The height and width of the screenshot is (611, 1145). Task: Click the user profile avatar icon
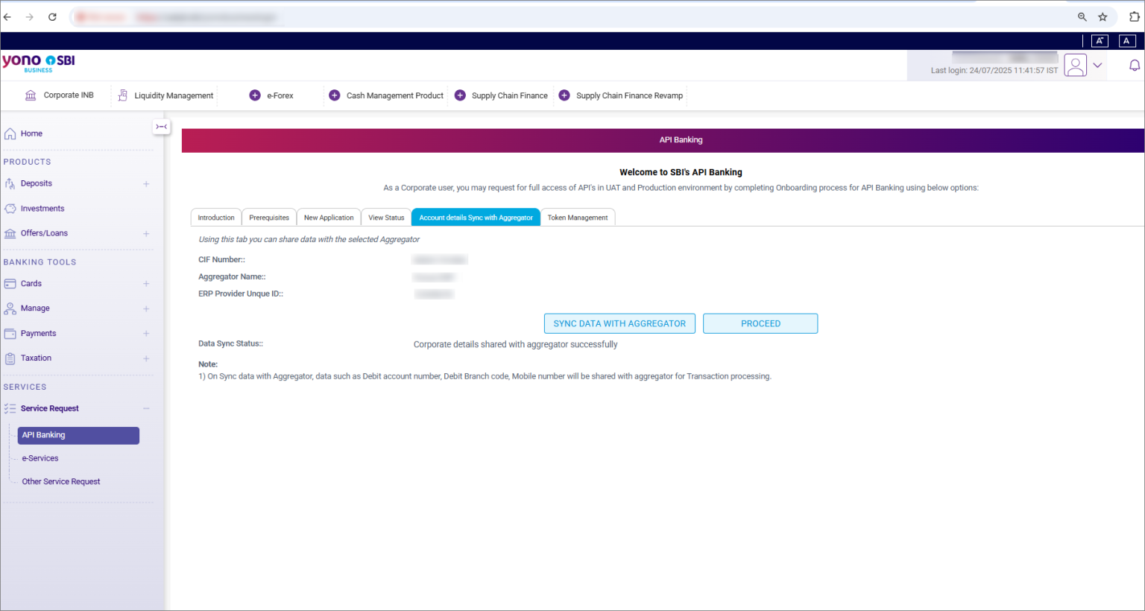1075,65
